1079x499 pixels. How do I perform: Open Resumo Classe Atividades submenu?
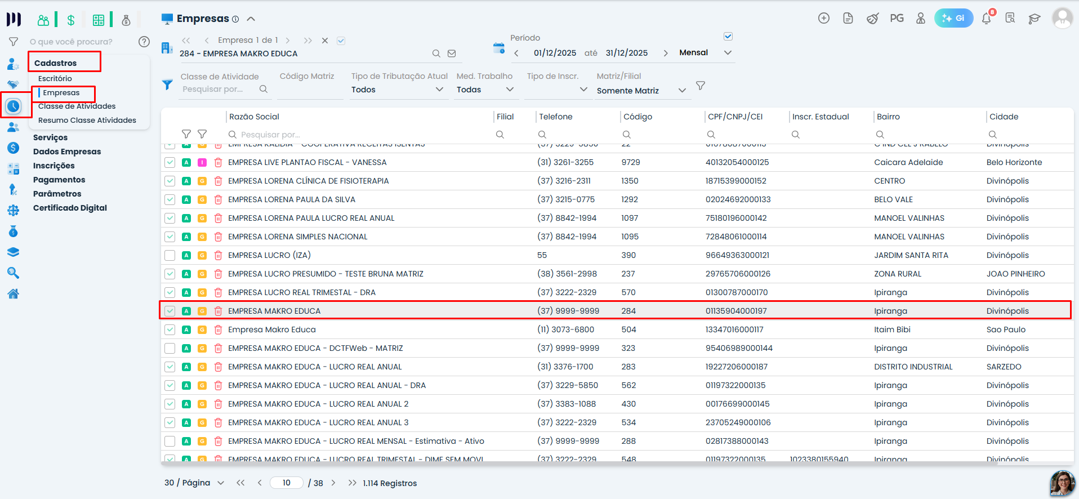(x=87, y=120)
